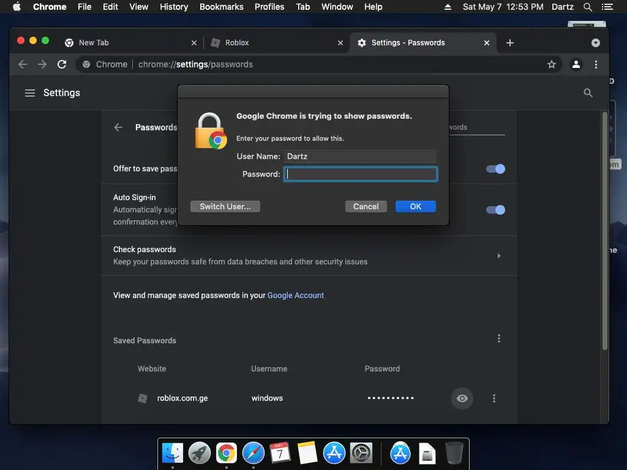This screenshot has height=470, width=627.
Task: Click the address bar URL
Action: (195, 64)
